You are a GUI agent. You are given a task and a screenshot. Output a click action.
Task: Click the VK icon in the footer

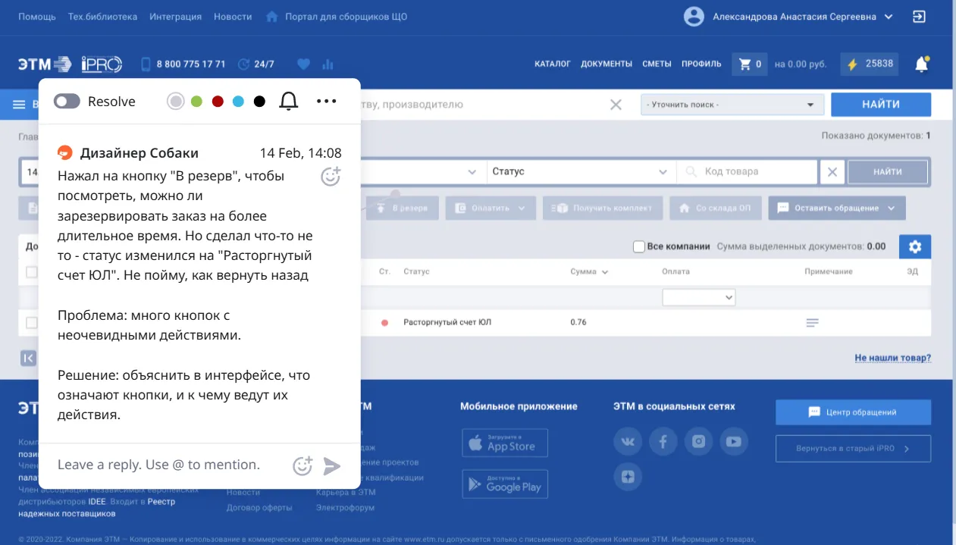(x=628, y=441)
